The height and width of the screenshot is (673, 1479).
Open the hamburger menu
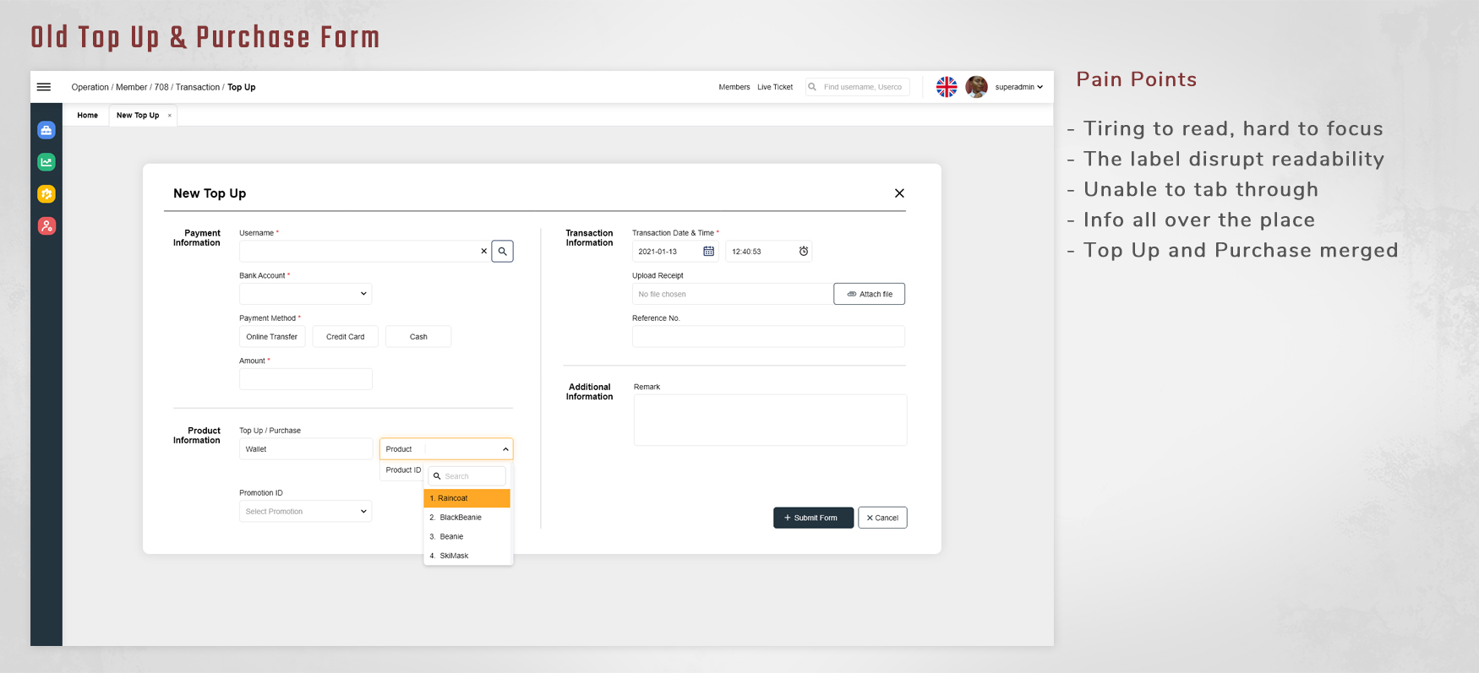click(x=44, y=87)
